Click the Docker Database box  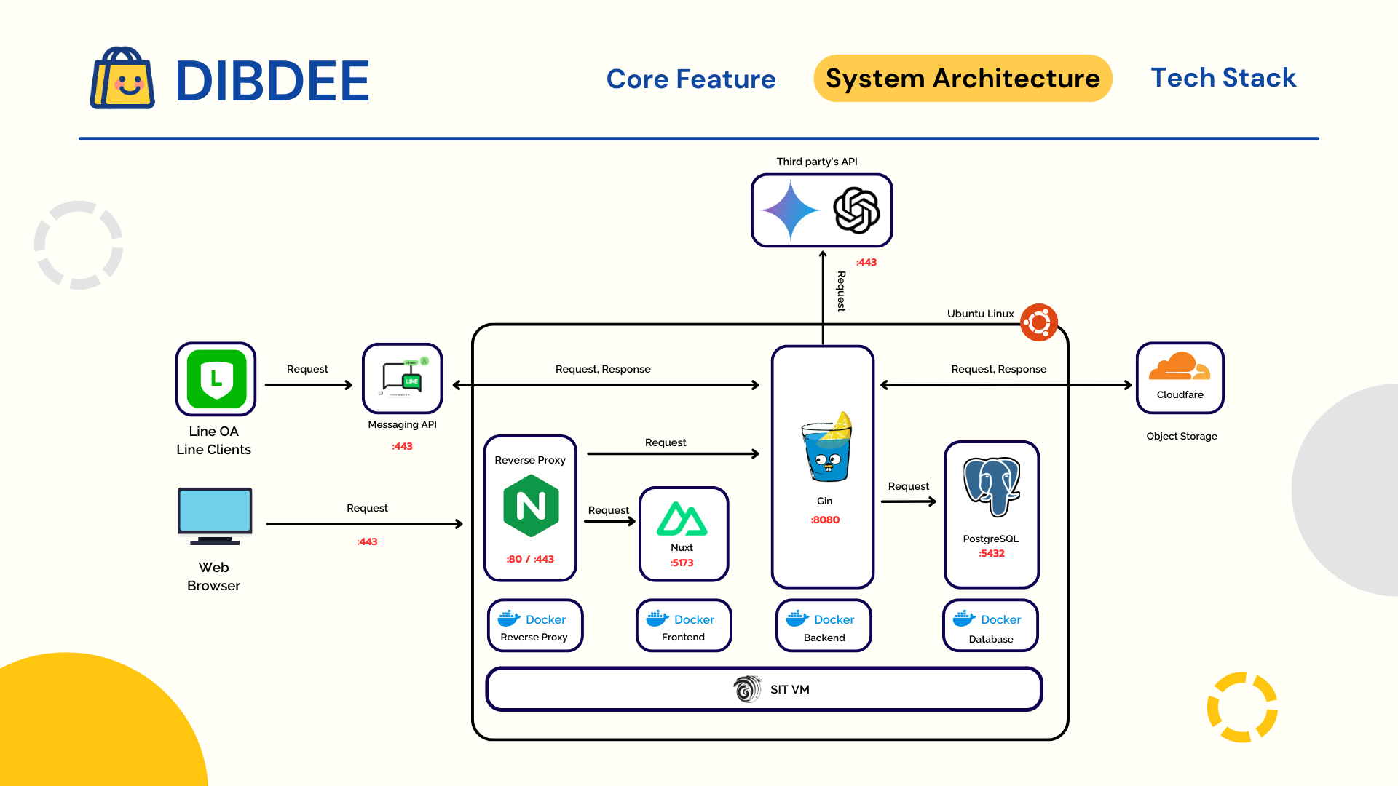(990, 626)
